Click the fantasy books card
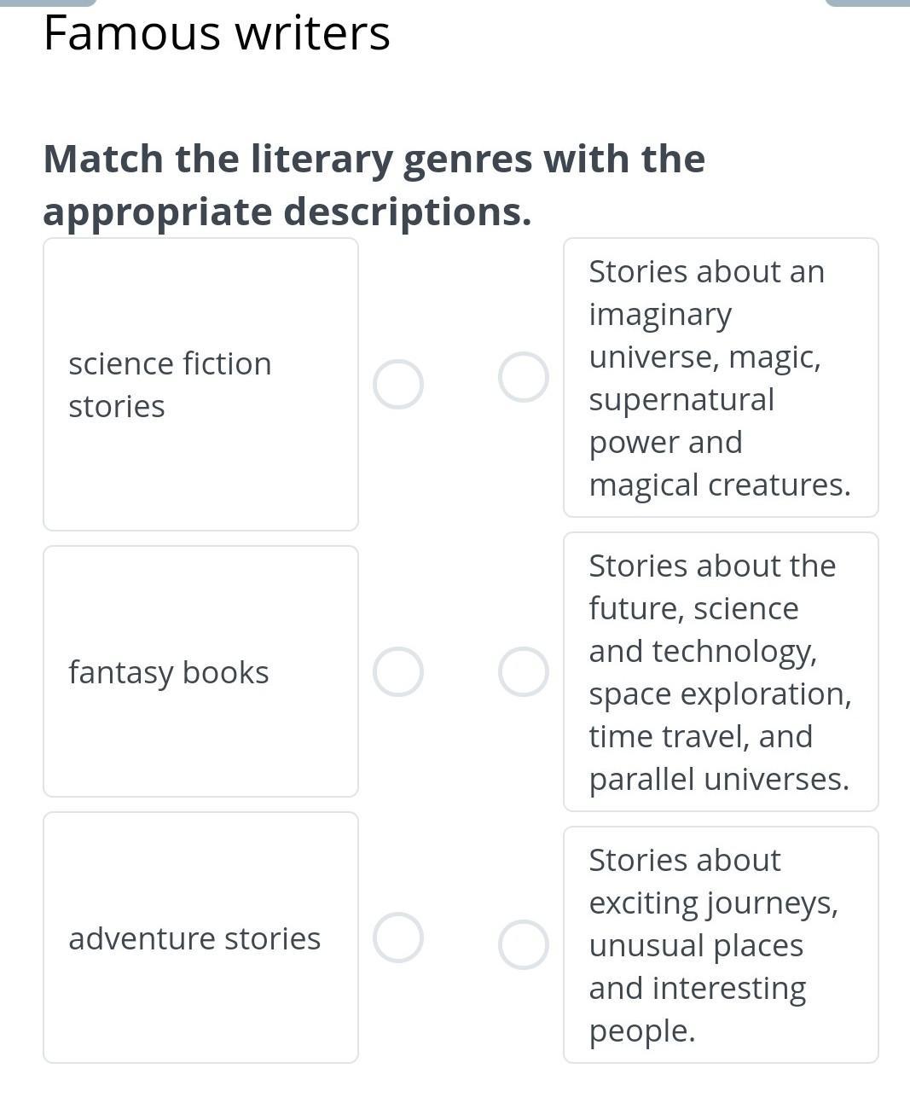This screenshot has width=910, height=1103. pos(200,671)
